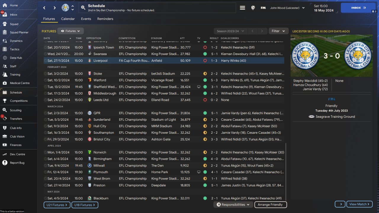Click the Opposition column header

point(94,38)
